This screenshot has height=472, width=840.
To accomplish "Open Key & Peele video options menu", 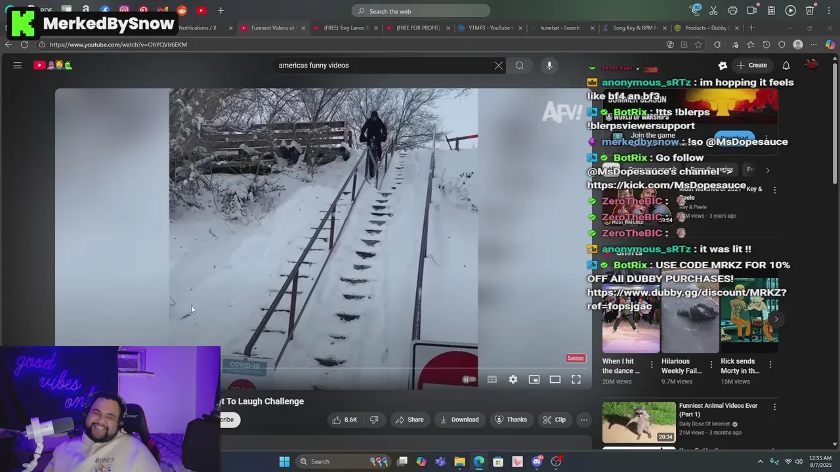I will pyautogui.click(x=774, y=190).
